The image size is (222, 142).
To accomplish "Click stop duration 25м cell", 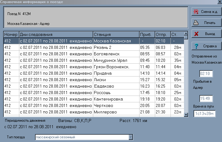I will click(x=177, y=93).
